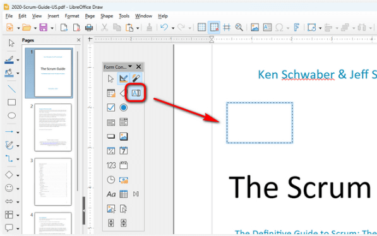
Task: Close the Form Controls toolbar
Action: click(138, 67)
